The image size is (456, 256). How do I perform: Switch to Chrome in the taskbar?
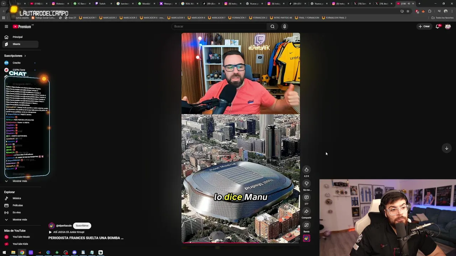[x=22, y=252]
